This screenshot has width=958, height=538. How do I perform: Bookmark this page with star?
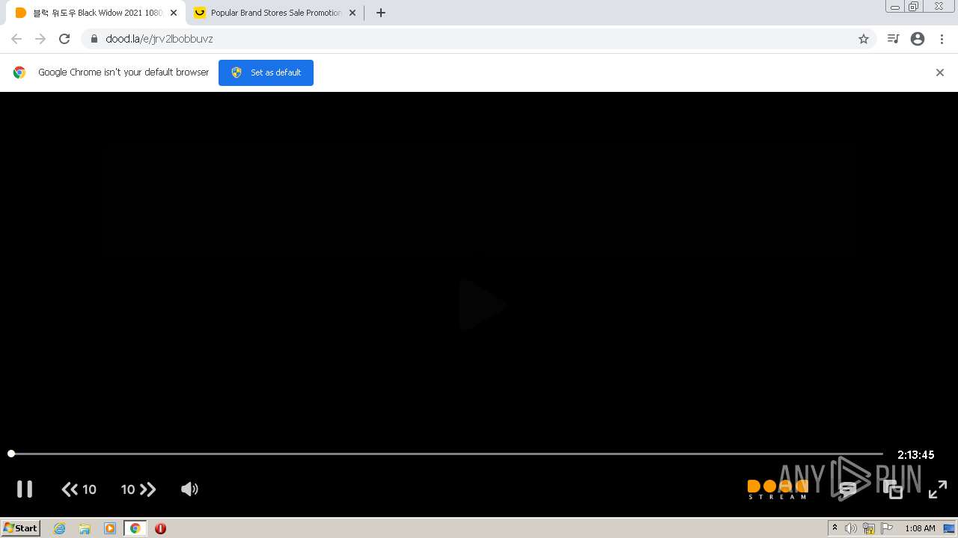pos(864,39)
